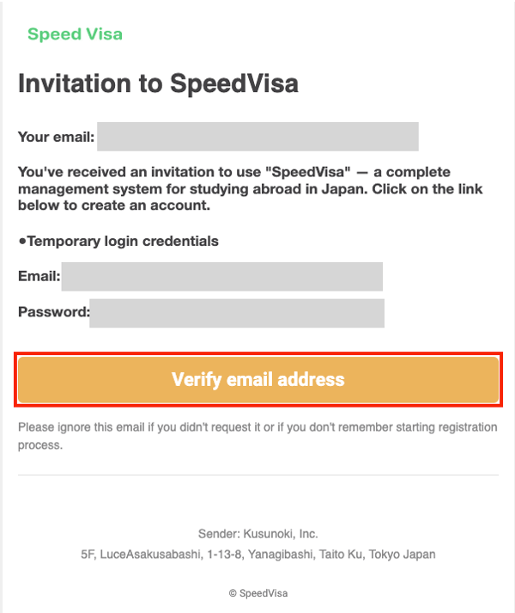Click the 'Your email:' label
This screenshot has height=613, width=515.
pyautogui.click(x=57, y=137)
